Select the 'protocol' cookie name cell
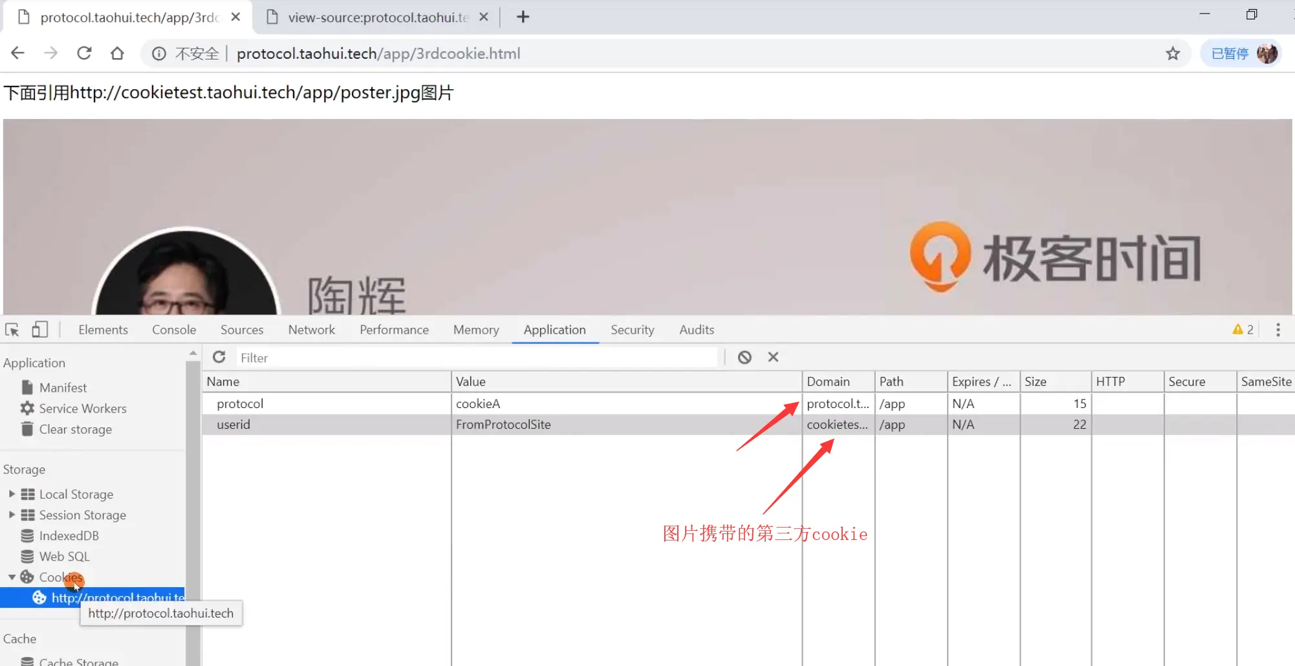Image resolution: width=1295 pixels, height=666 pixels. (x=327, y=403)
